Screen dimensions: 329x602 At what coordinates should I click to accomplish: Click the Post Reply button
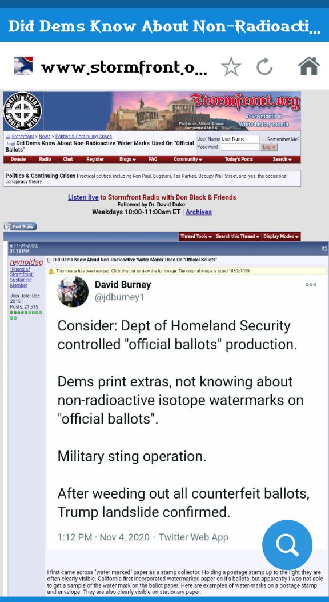[21, 226]
